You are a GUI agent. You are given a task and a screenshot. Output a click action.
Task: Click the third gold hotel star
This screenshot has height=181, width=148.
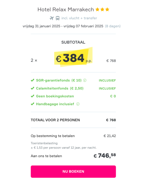click(x=107, y=10)
